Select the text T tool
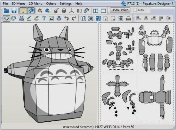This screenshot has height=130, width=176. click(44, 18)
